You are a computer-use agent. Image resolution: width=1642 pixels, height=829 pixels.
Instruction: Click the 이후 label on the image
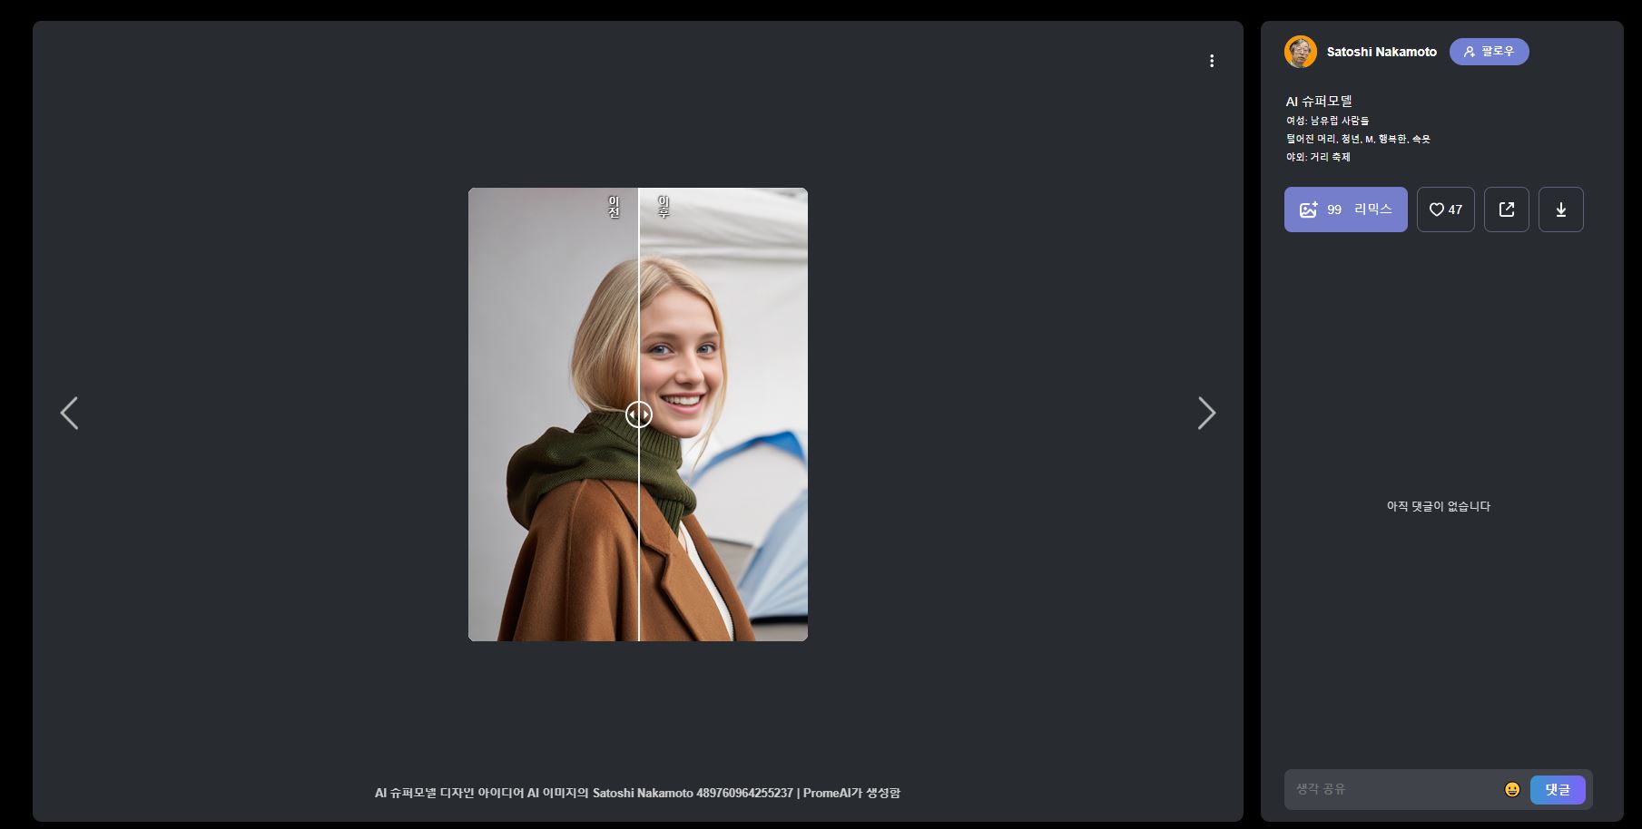tap(664, 207)
